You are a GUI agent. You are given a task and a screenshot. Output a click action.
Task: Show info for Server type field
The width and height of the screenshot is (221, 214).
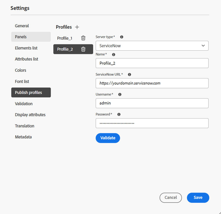coord(122,37)
